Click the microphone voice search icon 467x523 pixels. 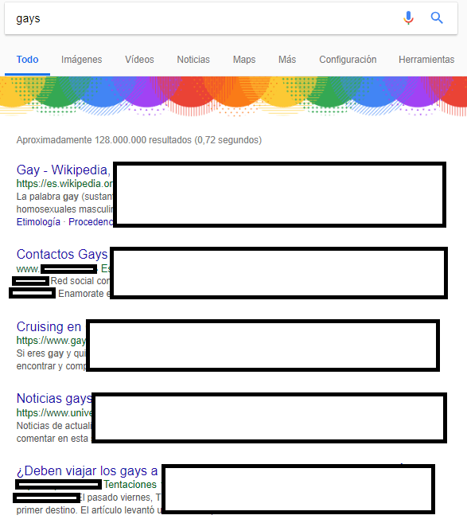coord(408,18)
